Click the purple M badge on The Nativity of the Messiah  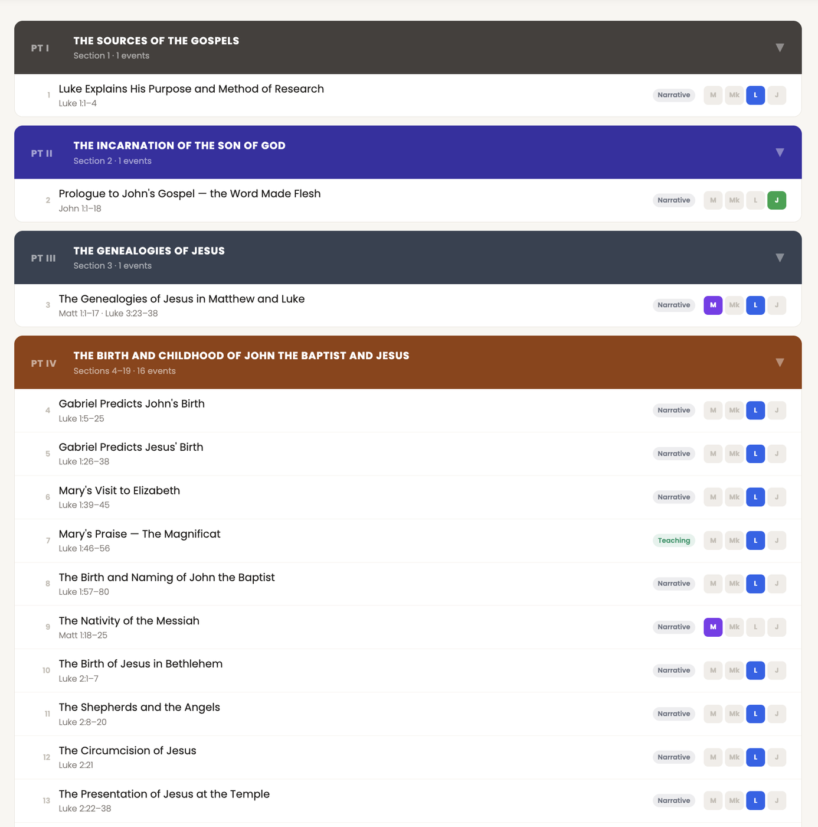(x=713, y=627)
